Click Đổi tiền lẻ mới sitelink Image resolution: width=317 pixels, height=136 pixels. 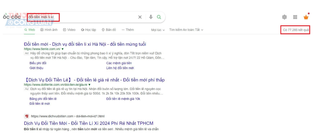coord(40,104)
